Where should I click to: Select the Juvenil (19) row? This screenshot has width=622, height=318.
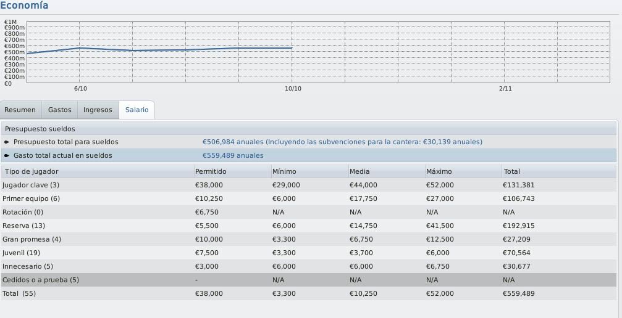tap(309, 253)
